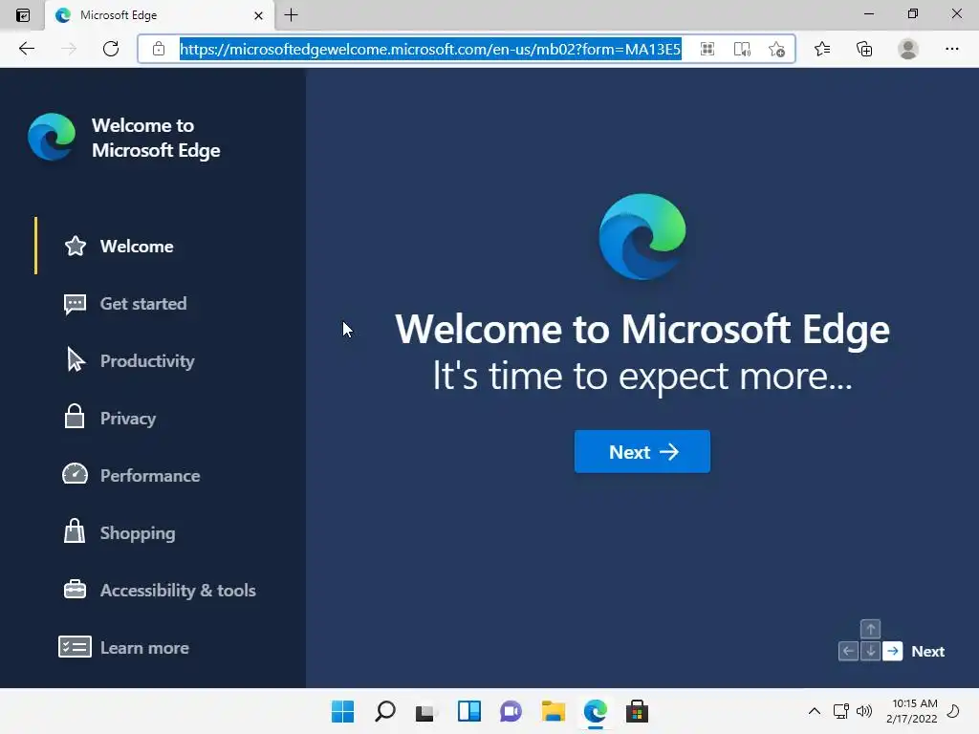Click the right arrow key navigation icon
Image resolution: width=979 pixels, height=734 pixels.
[892, 651]
